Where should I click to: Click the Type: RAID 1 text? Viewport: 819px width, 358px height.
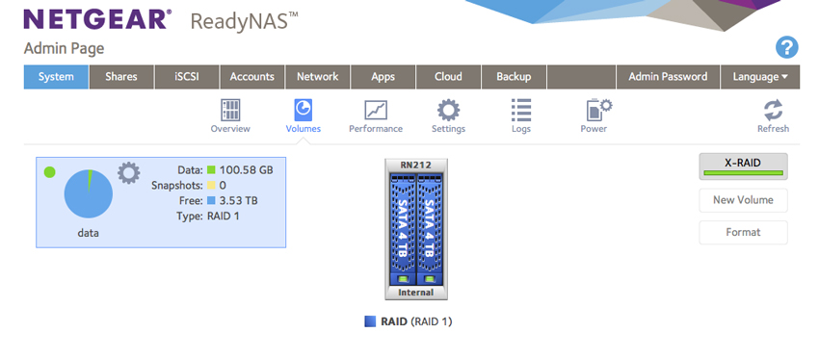[208, 216]
